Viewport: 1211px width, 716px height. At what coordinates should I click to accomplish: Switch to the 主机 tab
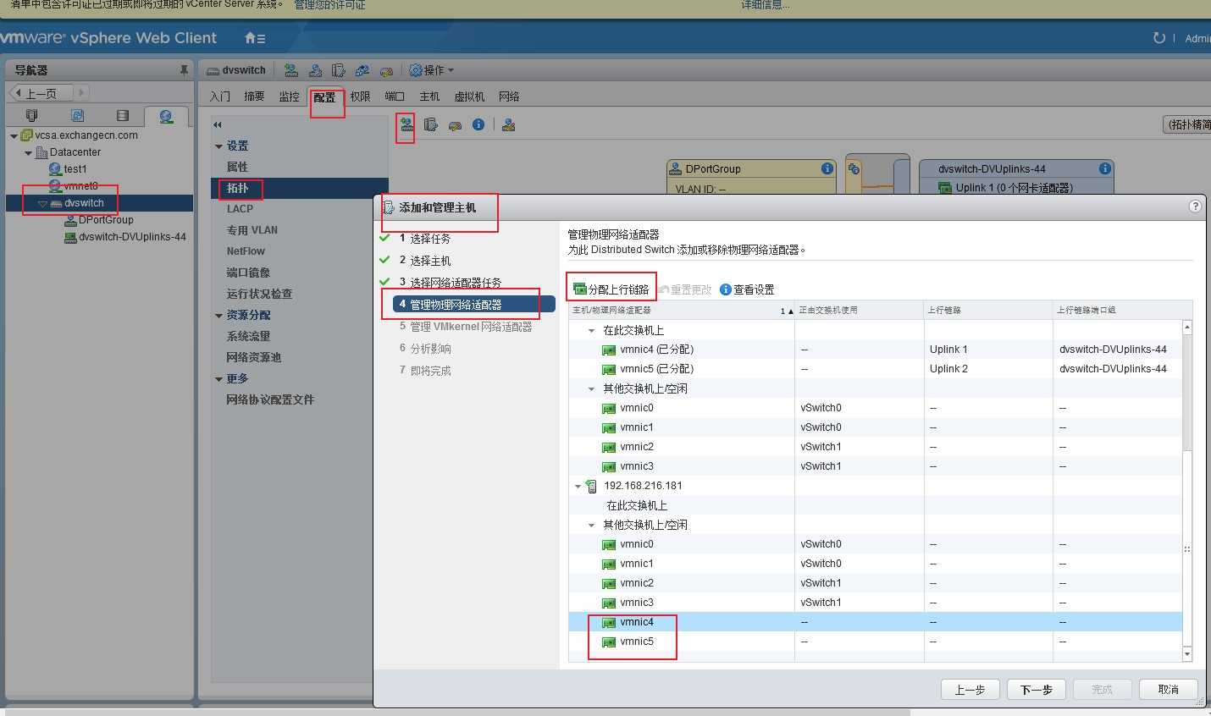[430, 96]
